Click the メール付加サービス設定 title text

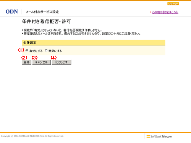click(42, 12)
